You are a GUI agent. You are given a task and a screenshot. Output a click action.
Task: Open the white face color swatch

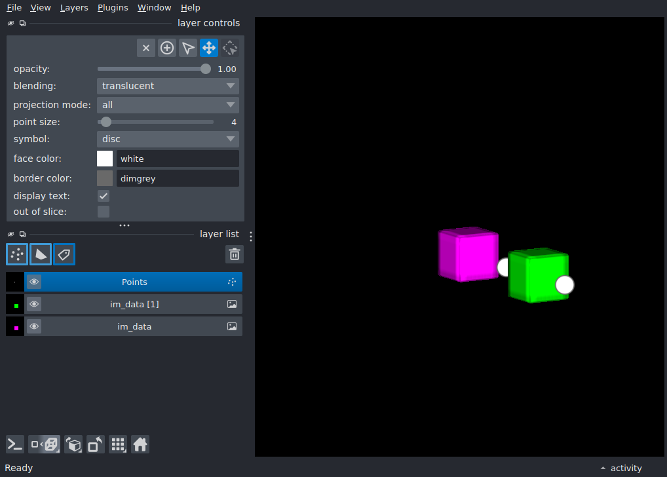(105, 159)
